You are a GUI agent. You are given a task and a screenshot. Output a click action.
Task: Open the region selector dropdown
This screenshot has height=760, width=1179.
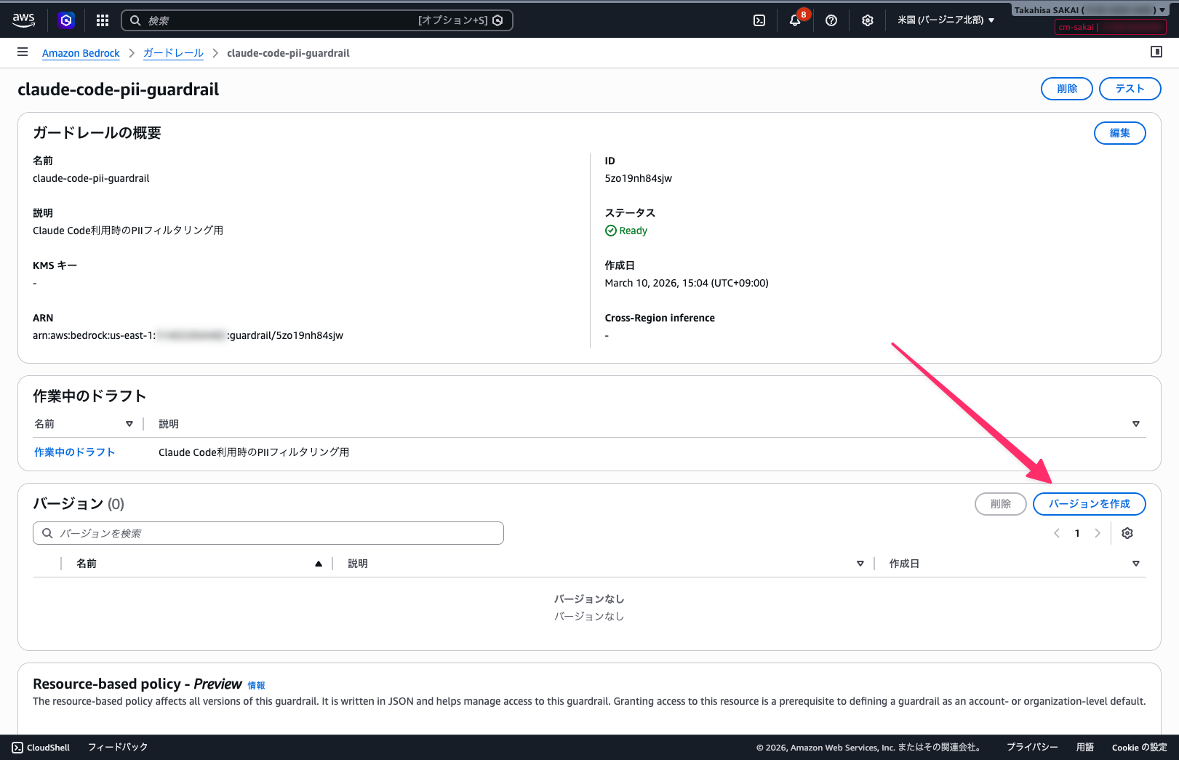pos(946,20)
